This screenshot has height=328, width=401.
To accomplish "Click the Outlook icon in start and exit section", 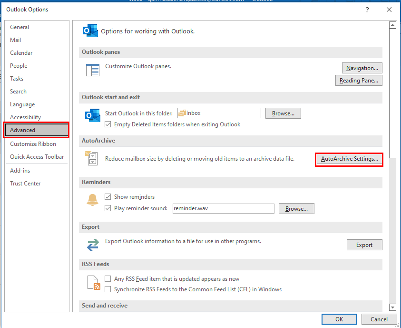I will 92,115.
